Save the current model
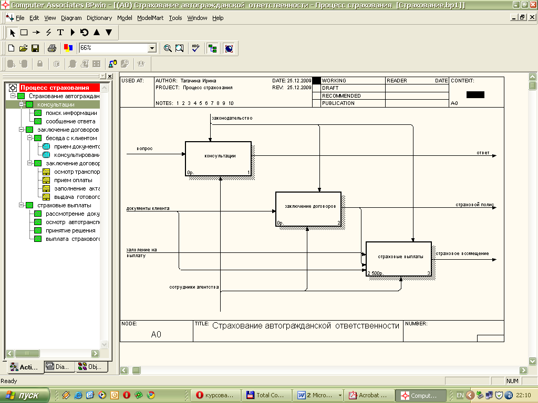538x403 pixels. click(x=35, y=48)
